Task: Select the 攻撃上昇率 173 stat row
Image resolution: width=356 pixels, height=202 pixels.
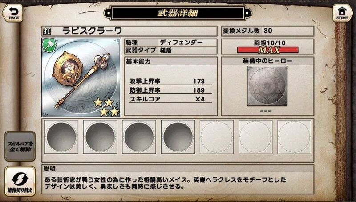Action: [x=170, y=81]
